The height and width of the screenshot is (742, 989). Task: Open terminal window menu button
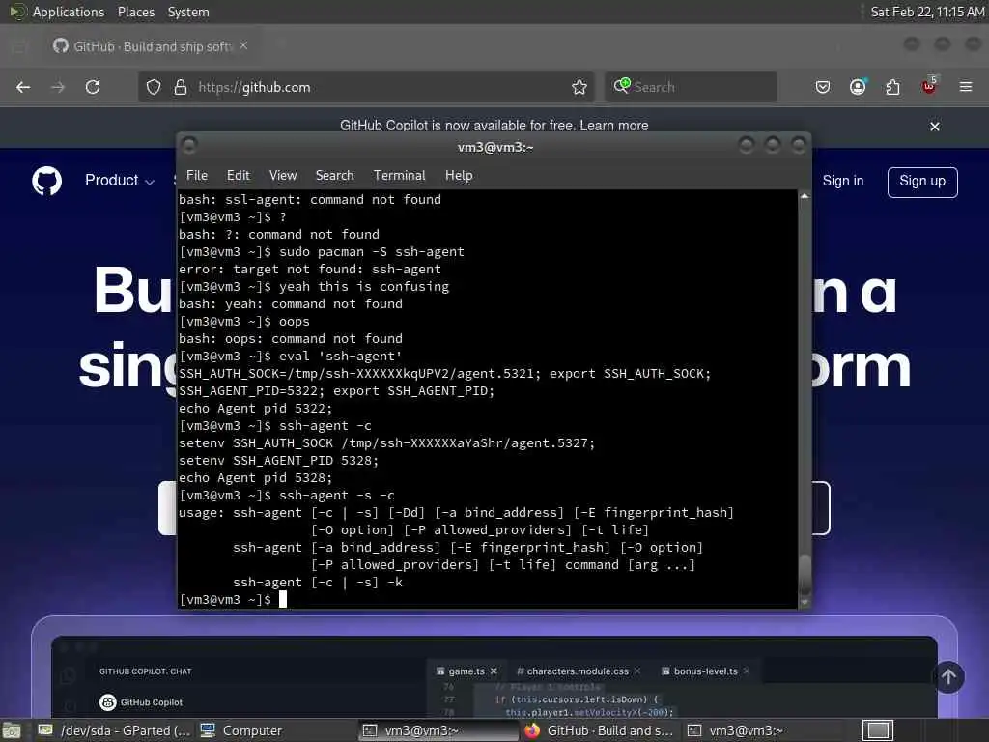tap(188, 146)
